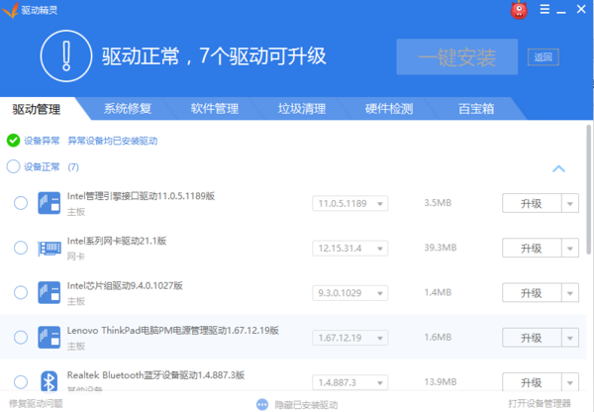Image resolution: width=594 pixels, height=412 pixels.
Task: Click the Intel系列网卡驱动 network card icon
Action: (x=49, y=249)
